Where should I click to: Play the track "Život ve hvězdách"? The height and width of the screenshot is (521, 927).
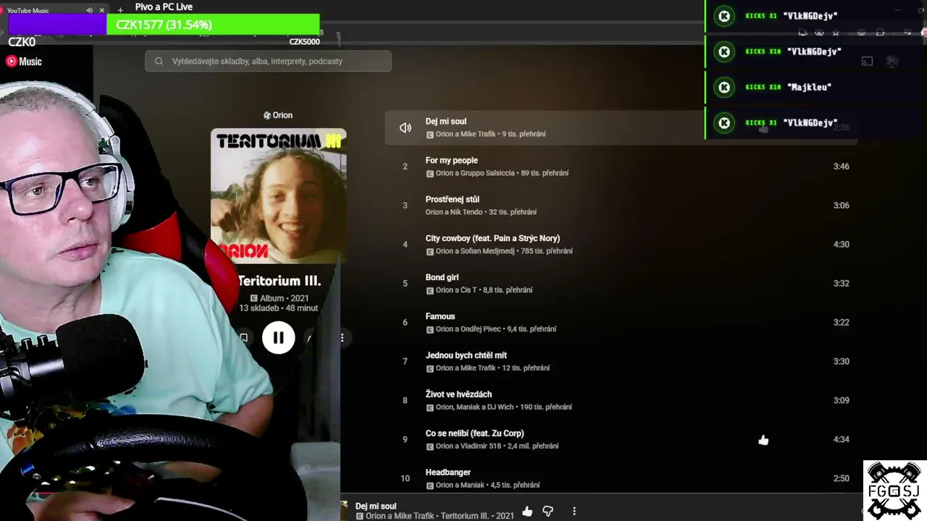pos(458,395)
